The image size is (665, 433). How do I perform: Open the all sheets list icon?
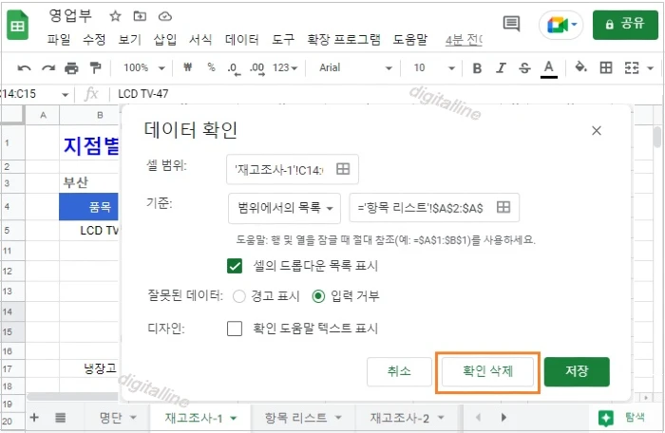(x=60, y=418)
